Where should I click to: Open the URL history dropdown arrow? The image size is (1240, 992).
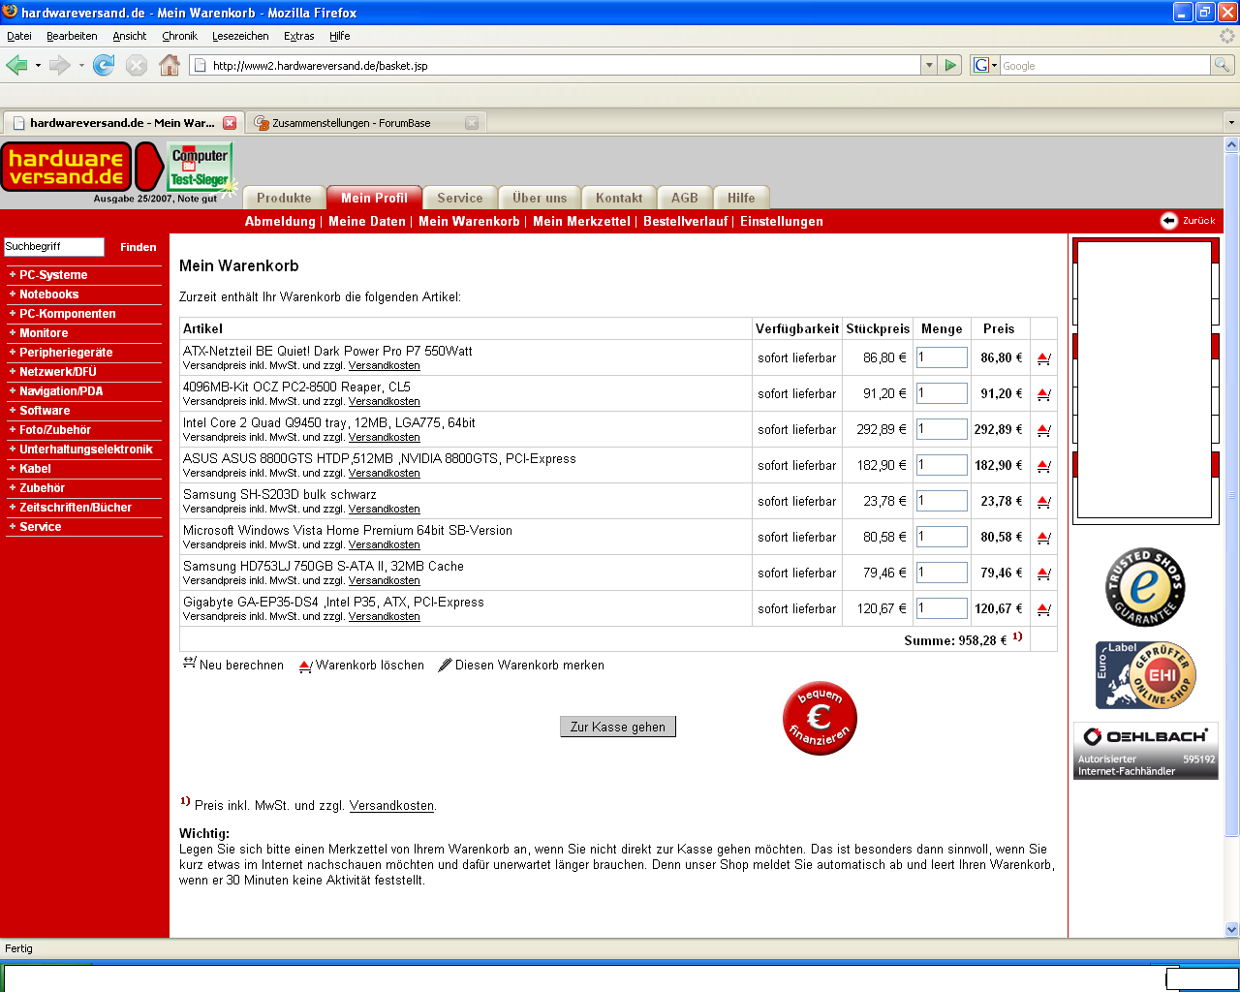pyautogui.click(x=929, y=65)
